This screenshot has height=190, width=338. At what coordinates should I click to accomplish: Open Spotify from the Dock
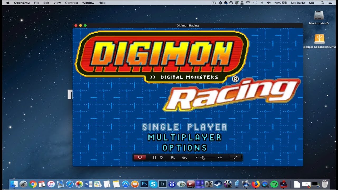274,184
